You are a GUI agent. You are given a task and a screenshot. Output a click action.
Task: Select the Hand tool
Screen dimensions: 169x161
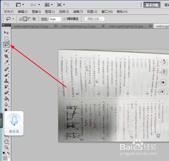coord(6,142)
